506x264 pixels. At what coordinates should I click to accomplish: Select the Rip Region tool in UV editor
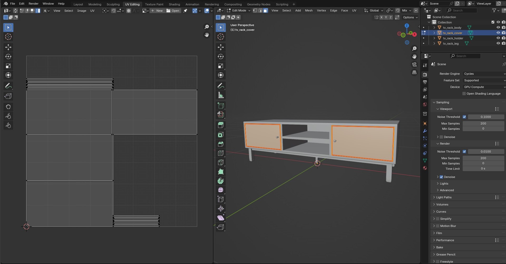[x=8, y=96]
